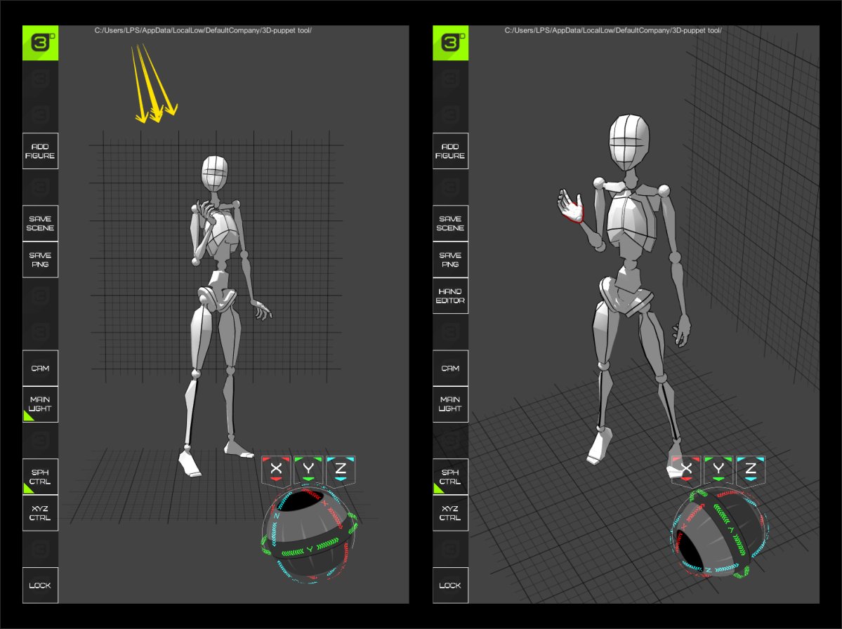Open MAIN LIGHT controls in the right sidebar
This screenshot has width=842, height=629.
tap(450, 404)
